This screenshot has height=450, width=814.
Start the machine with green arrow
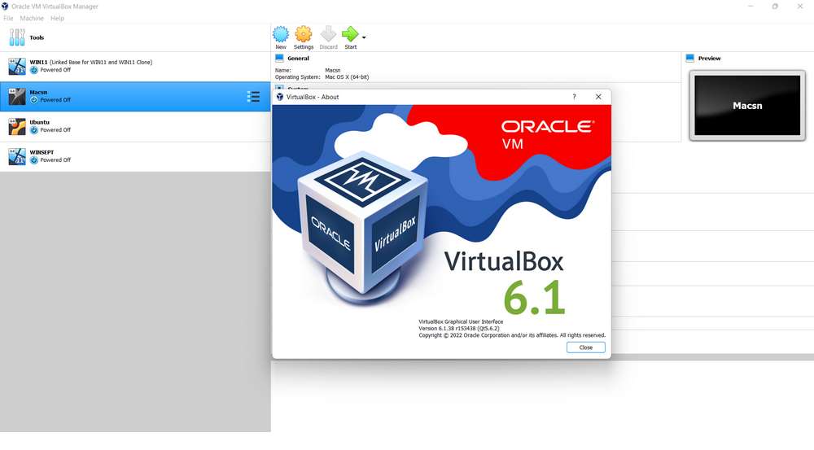click(350, 34)
